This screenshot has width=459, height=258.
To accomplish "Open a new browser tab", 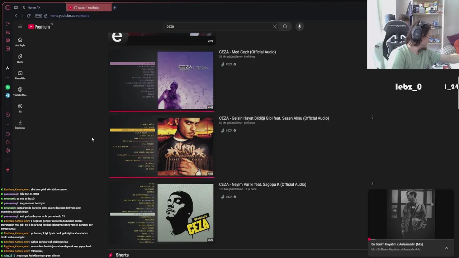I will pos(115,8).
